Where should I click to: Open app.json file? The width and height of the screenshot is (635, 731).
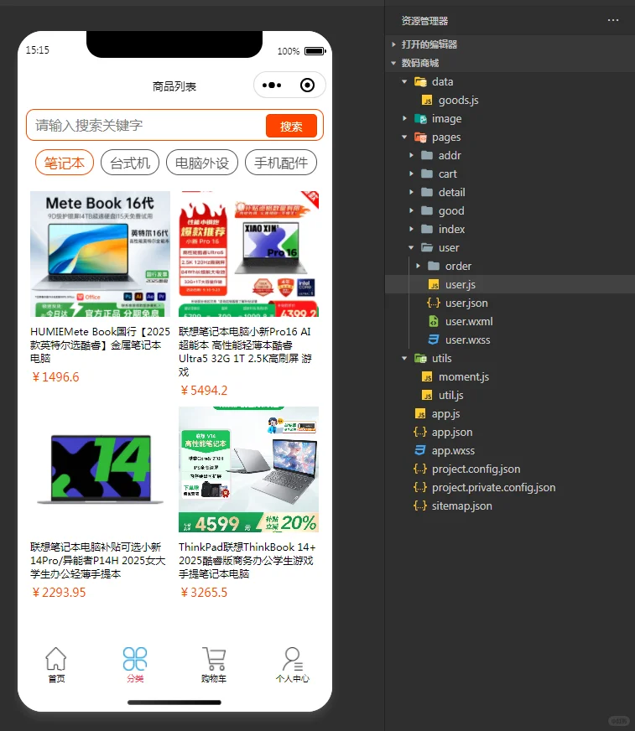(451, 433)
